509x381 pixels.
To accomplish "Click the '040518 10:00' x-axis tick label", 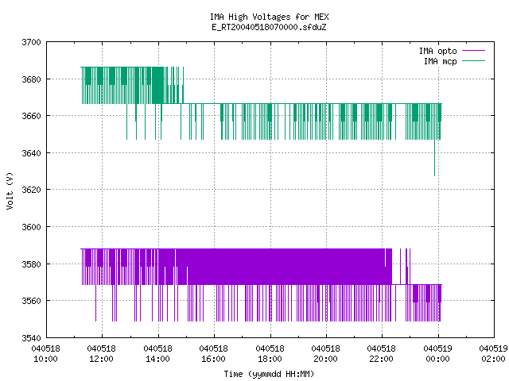I will [x=46, y=353].
